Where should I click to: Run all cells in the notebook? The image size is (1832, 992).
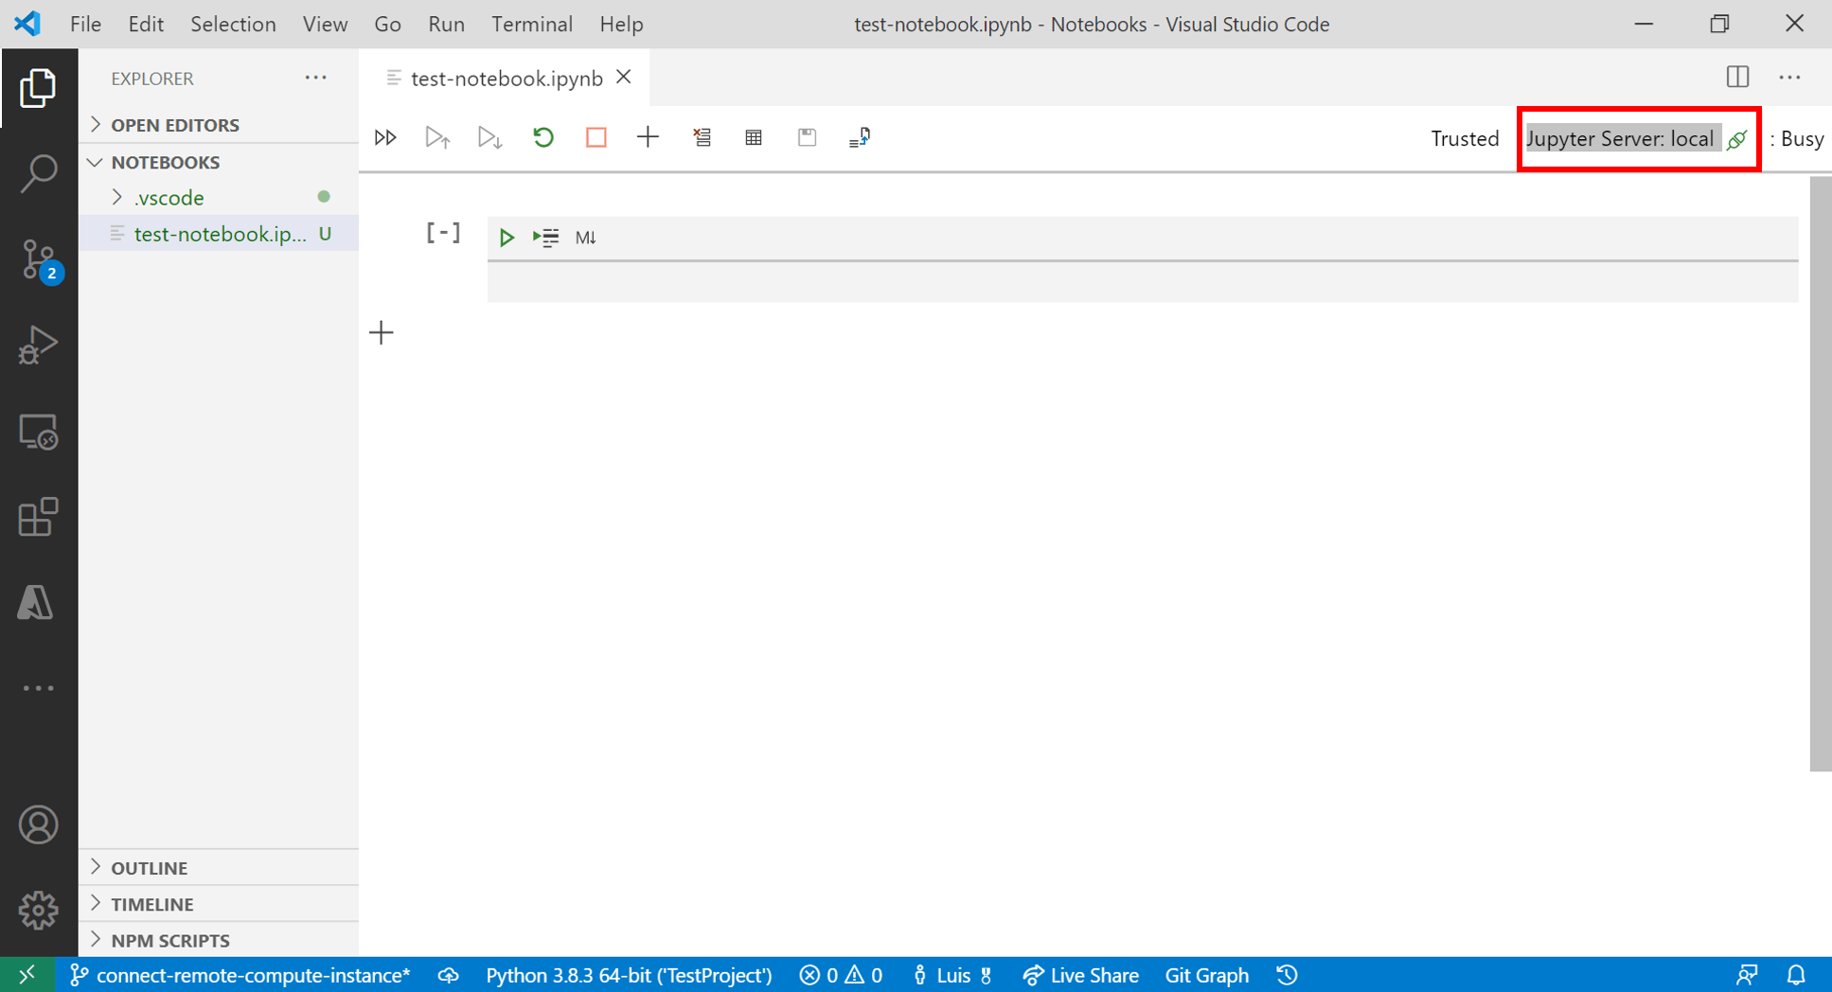pos(385,137)
